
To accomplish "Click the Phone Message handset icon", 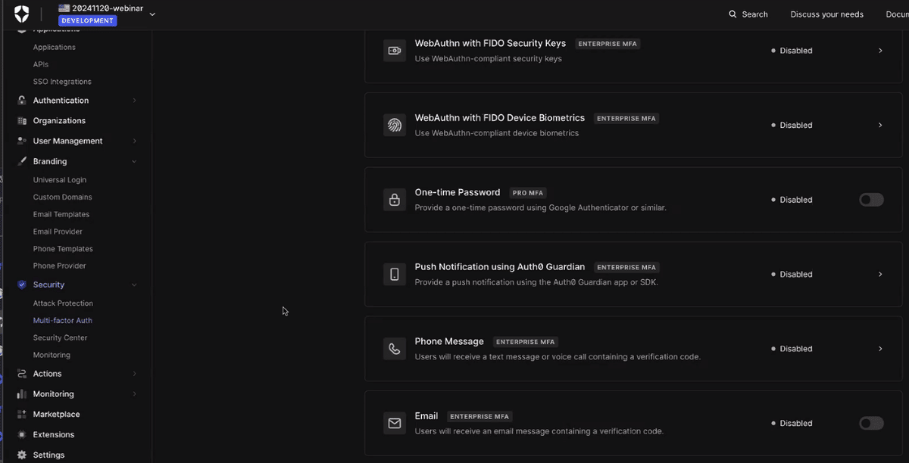I will tap(395, 349).
